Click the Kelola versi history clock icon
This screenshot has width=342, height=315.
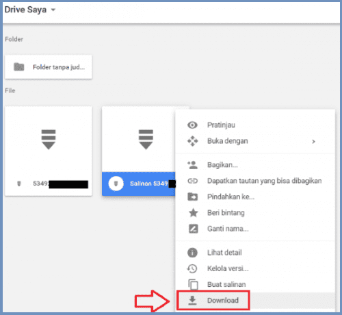(x=192, y=268)
